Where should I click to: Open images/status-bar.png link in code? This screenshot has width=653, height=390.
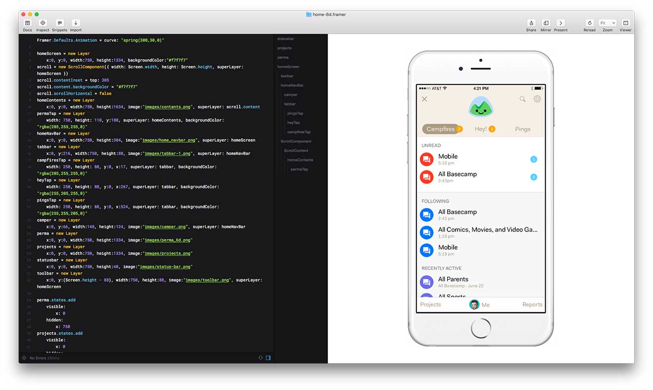[165, 267]
